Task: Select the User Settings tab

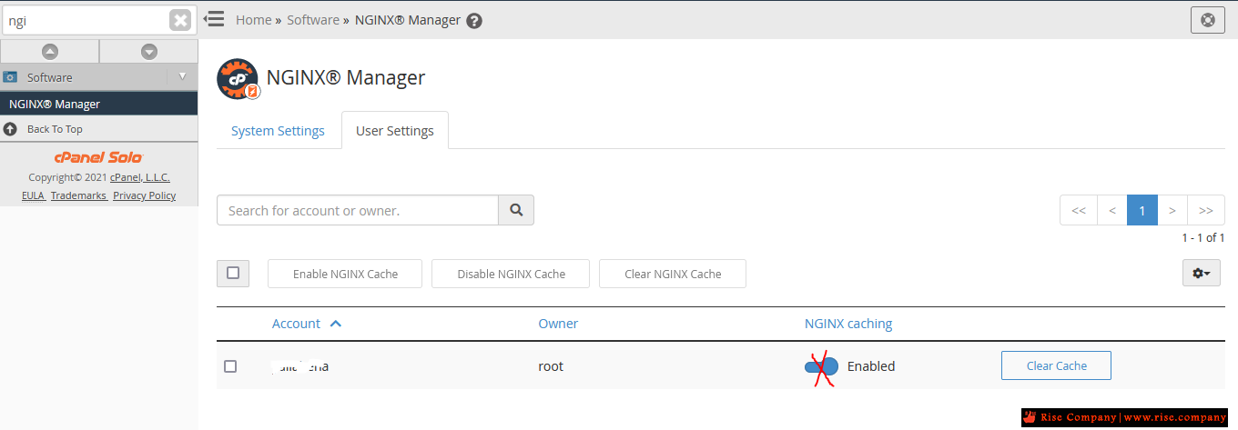Action: point(395,131)
